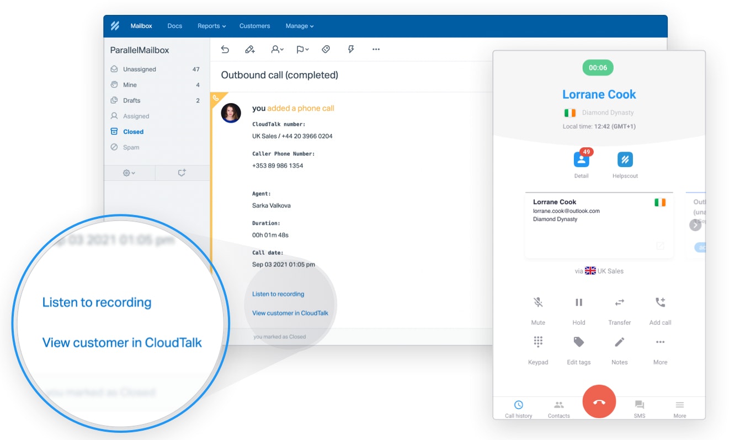Open the assign user dropdown

[x=277, y=49]
